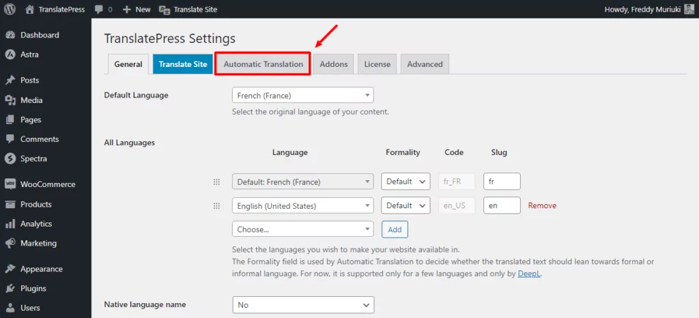The image size is (699, 318).
Task: Switch to the General tab
Action: coord(128,64)
